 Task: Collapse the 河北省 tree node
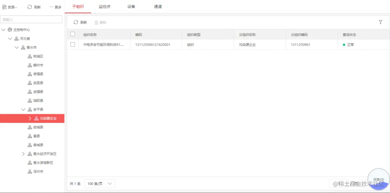(10, 39)
